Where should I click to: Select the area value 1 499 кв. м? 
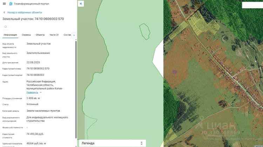pyautogui.click(x=33, y=98)
